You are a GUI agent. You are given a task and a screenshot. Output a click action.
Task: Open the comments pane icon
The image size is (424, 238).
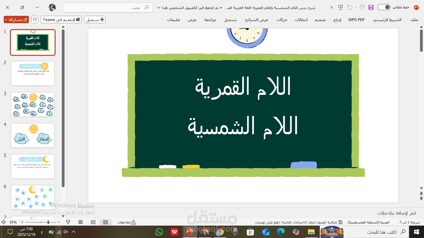[35, 20]
